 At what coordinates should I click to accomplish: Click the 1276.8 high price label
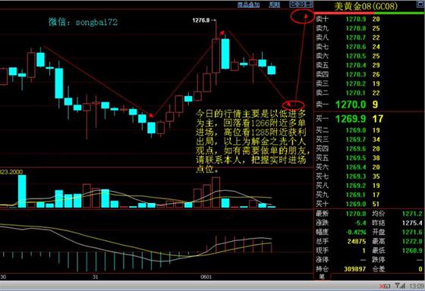(201, 20)
